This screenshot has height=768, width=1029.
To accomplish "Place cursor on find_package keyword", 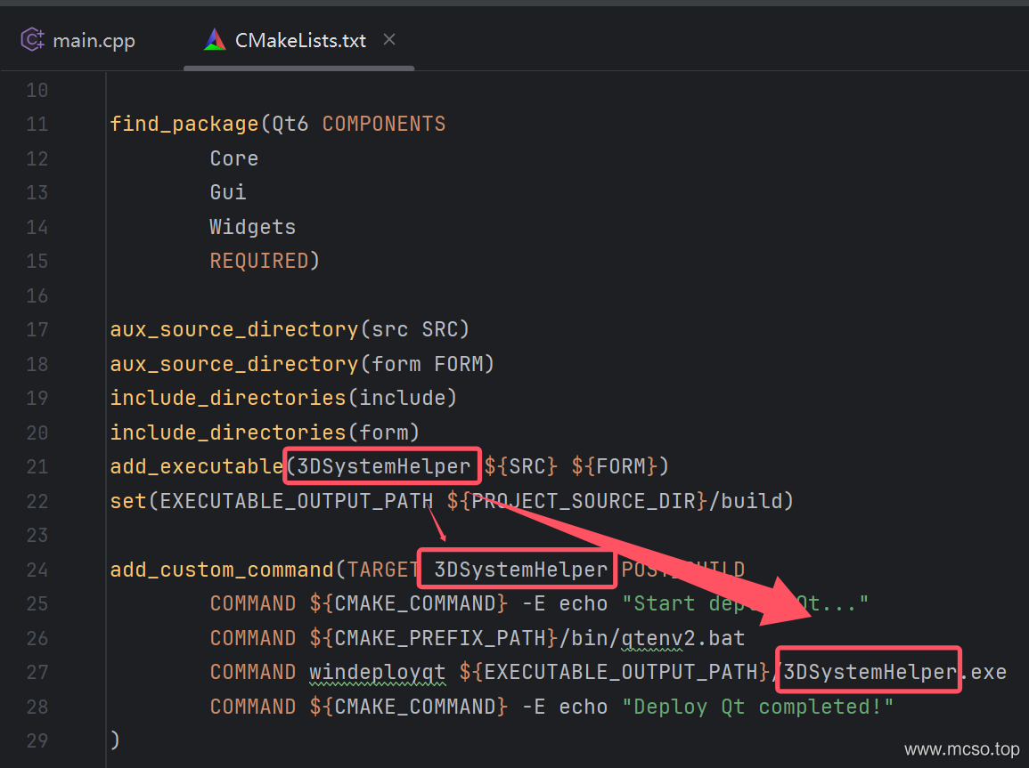I will 184,125.
